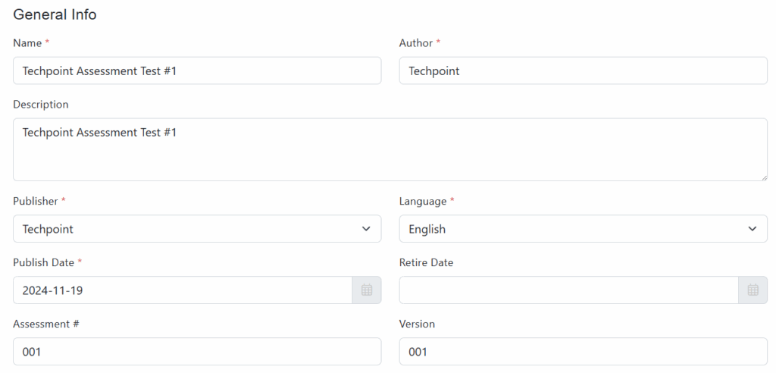The width and height of the screenshot is (776, 373).
Task: Click into the Name text field
Action: [197, 71]
